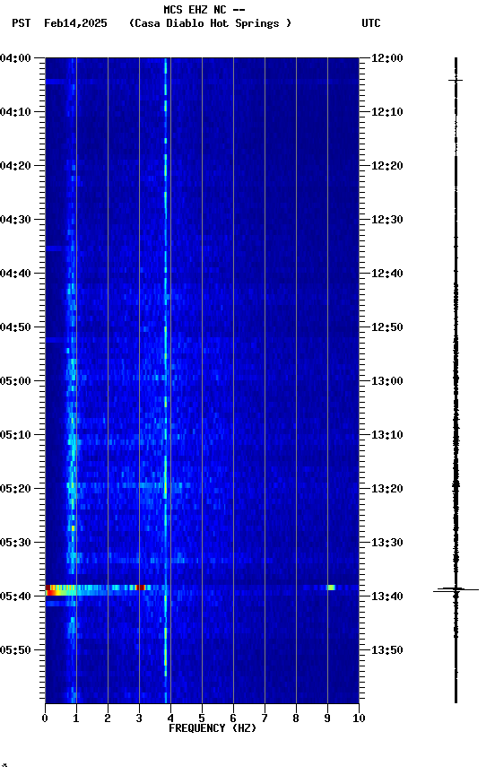Click the PST time label '04:10'
Screen dimensions: 495x775
pyautogui.click(x=15, y=112)
